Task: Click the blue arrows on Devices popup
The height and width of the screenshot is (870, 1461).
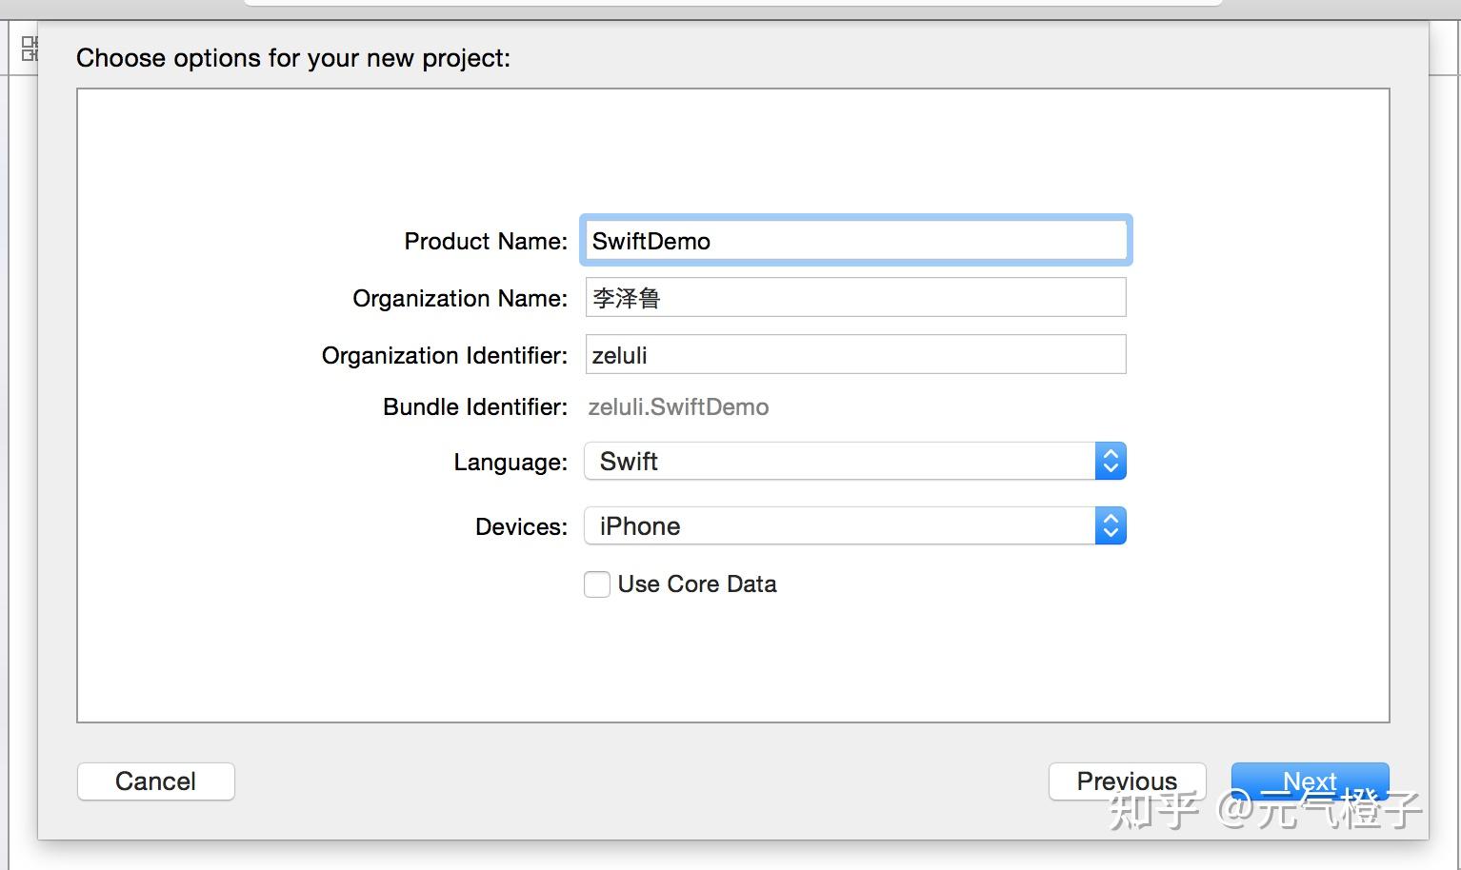Action: pyautogui.click(x=1111, y=526)
